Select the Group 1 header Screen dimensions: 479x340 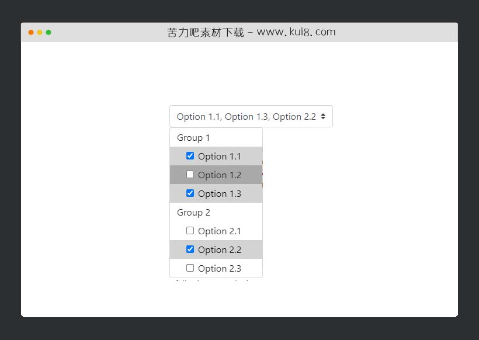[193, 138]
